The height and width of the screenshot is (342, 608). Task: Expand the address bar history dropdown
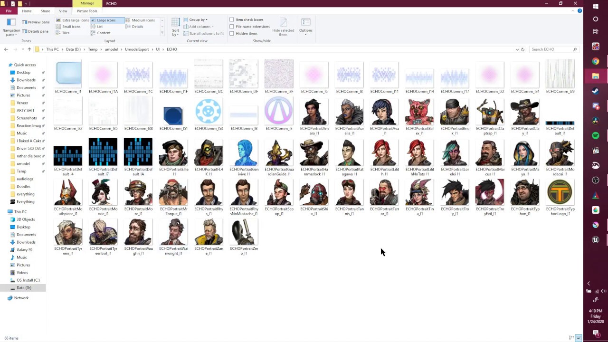point(517,49)
